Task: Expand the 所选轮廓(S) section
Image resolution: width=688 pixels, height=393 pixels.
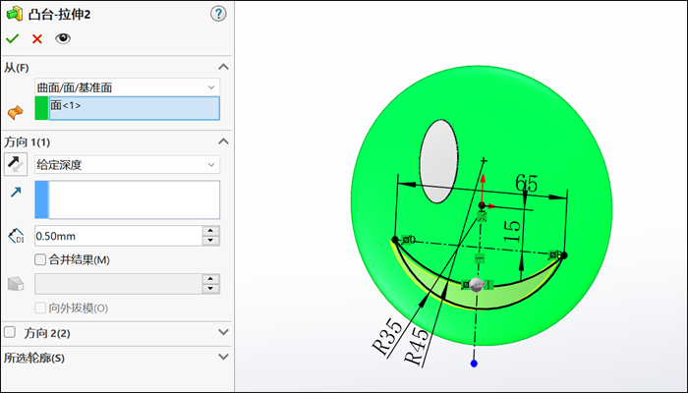Action: [223, 357]
